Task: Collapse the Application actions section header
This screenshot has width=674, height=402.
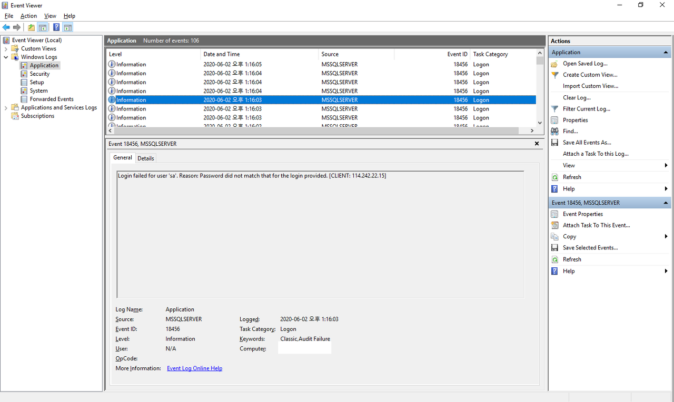Action: (666, 53)
